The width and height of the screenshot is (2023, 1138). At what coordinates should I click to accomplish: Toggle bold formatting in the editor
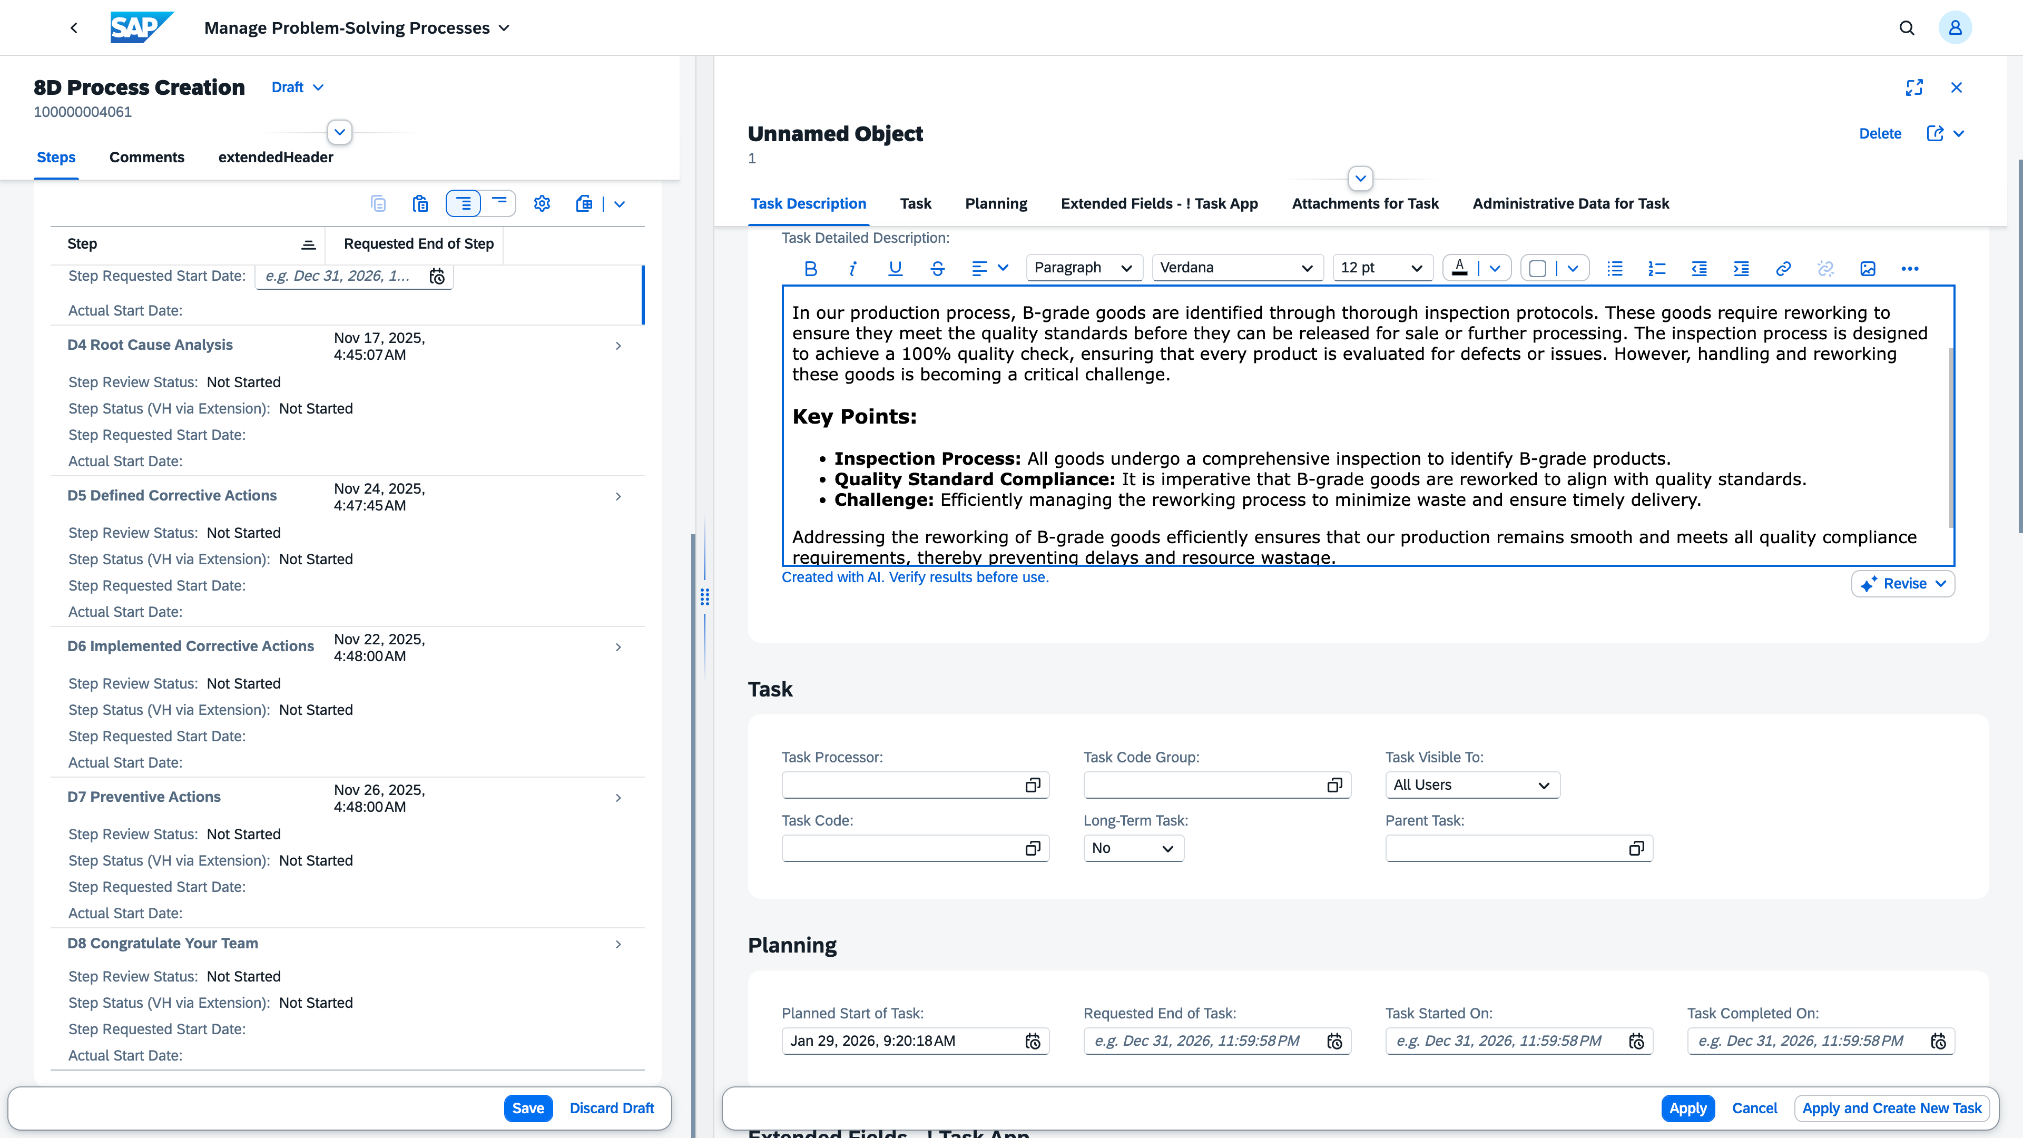click(811, 269)
